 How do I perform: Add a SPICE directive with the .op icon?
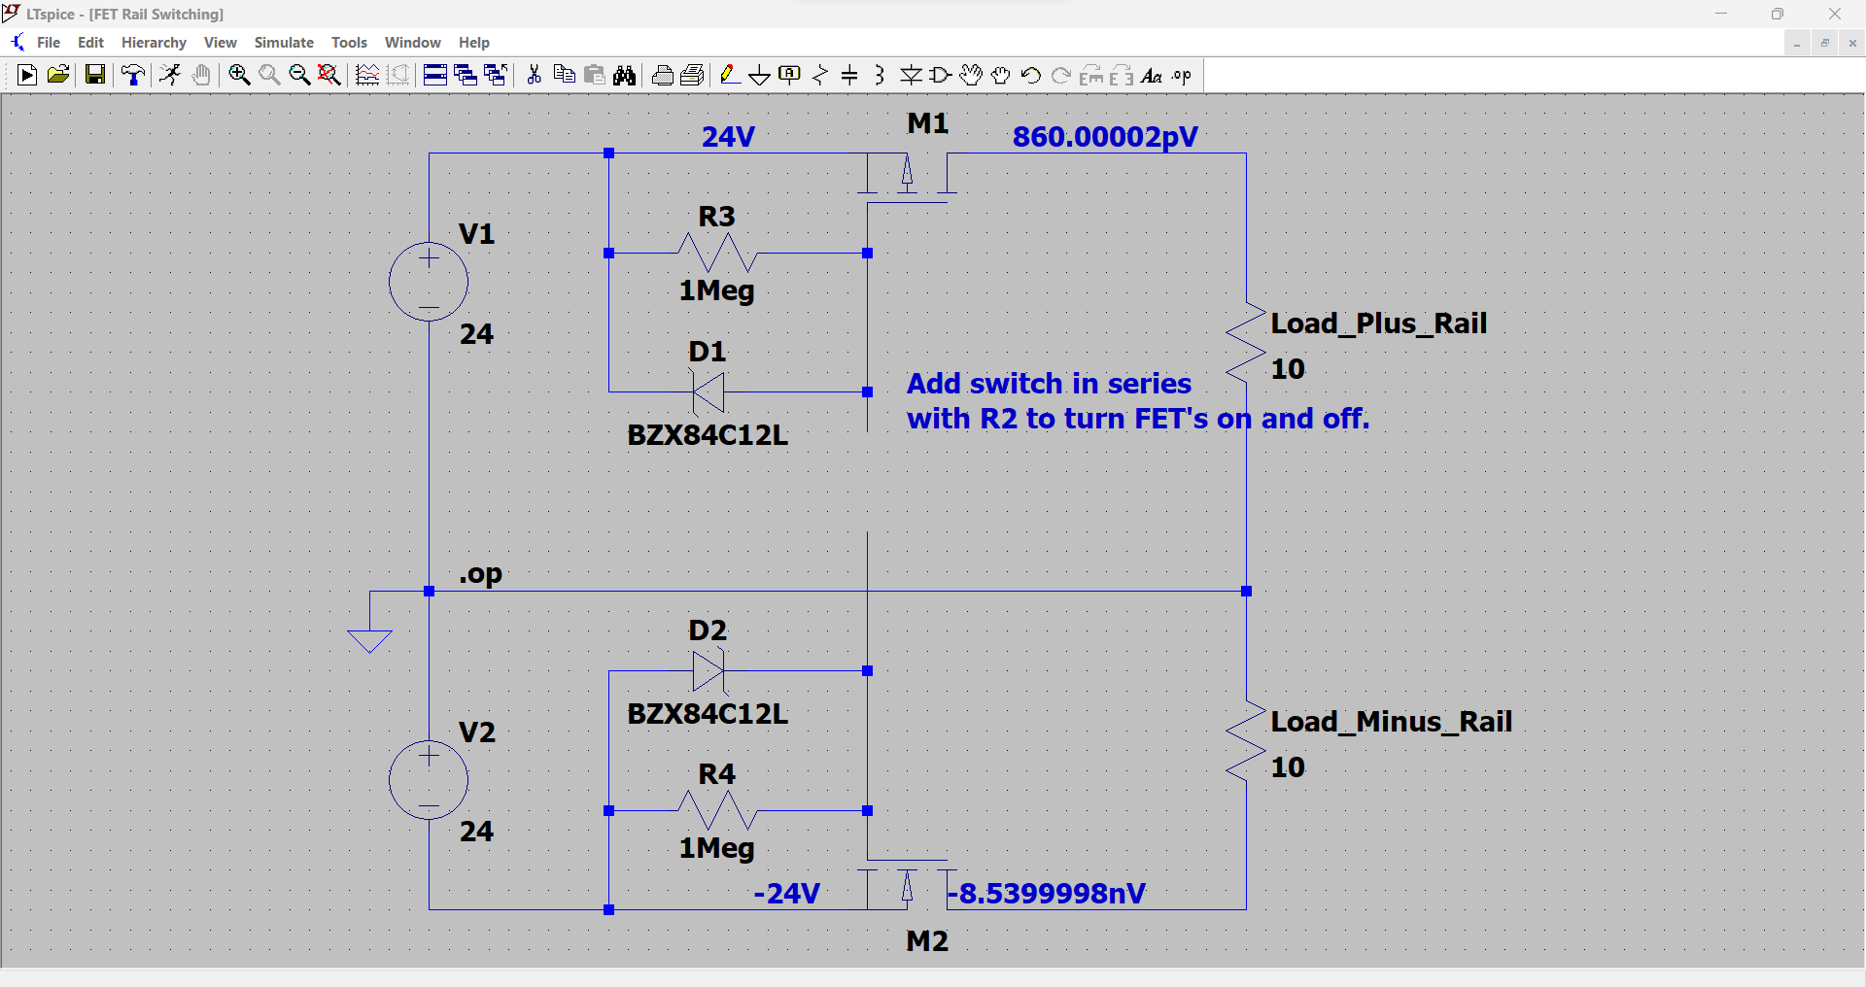click(x=1182, y=76)
